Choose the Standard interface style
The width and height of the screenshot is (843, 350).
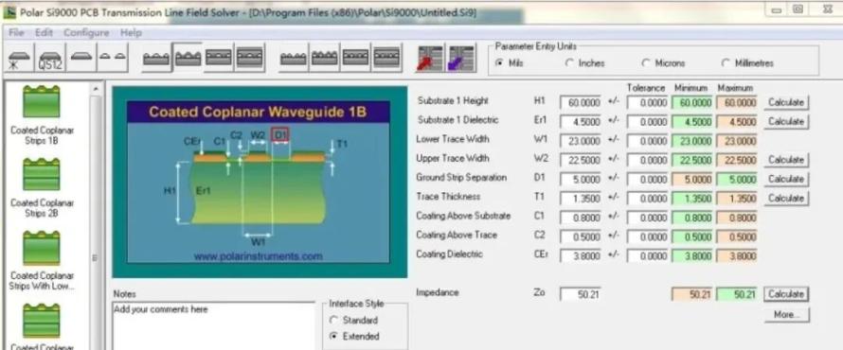coord(355,321)
